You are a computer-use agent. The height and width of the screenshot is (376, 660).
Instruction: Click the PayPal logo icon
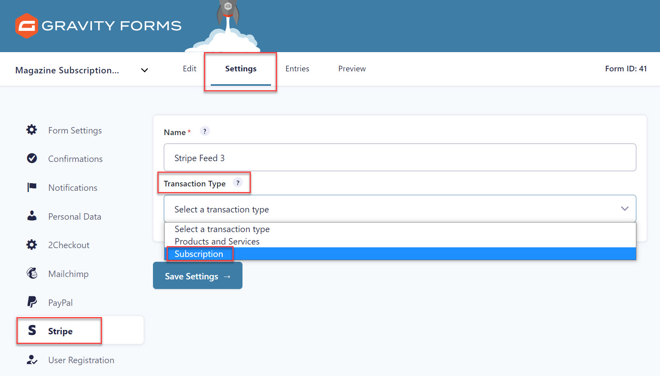click(x=32, y=302)
